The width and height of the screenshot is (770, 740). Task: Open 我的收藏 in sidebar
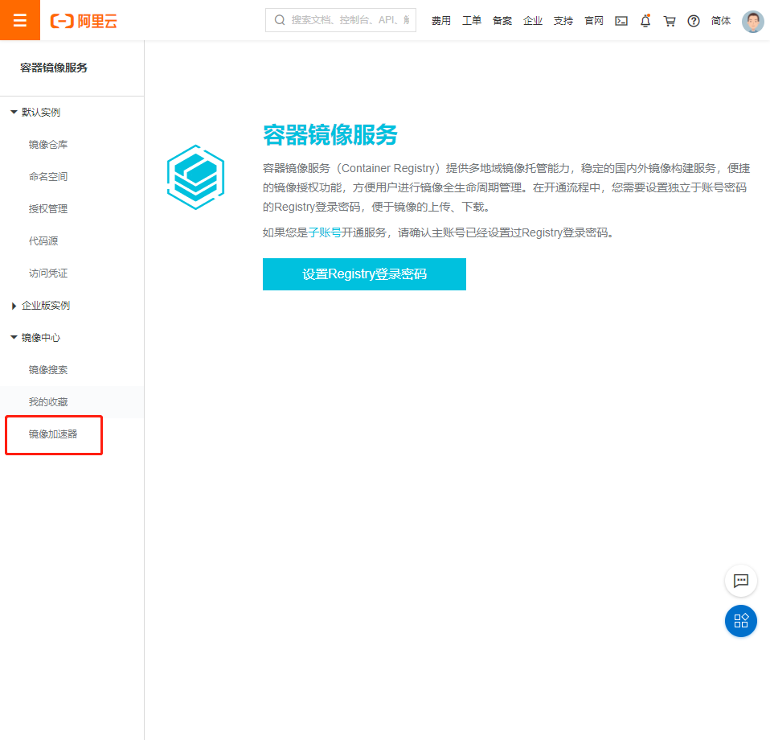[48, 402]
